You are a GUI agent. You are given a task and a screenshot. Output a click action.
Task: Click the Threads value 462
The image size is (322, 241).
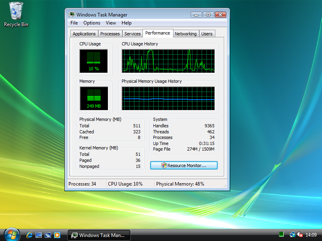[211, 132]
